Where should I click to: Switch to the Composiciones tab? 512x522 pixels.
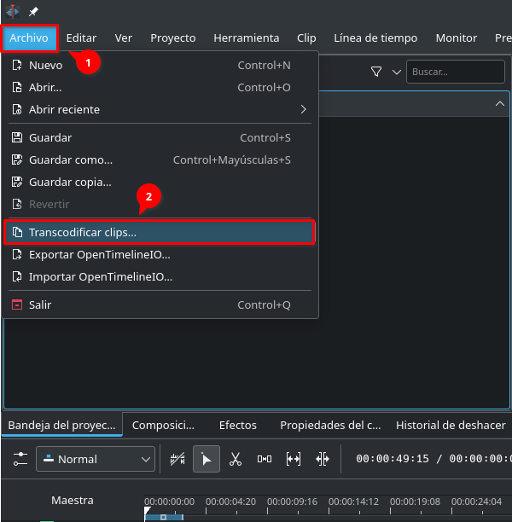163,425
